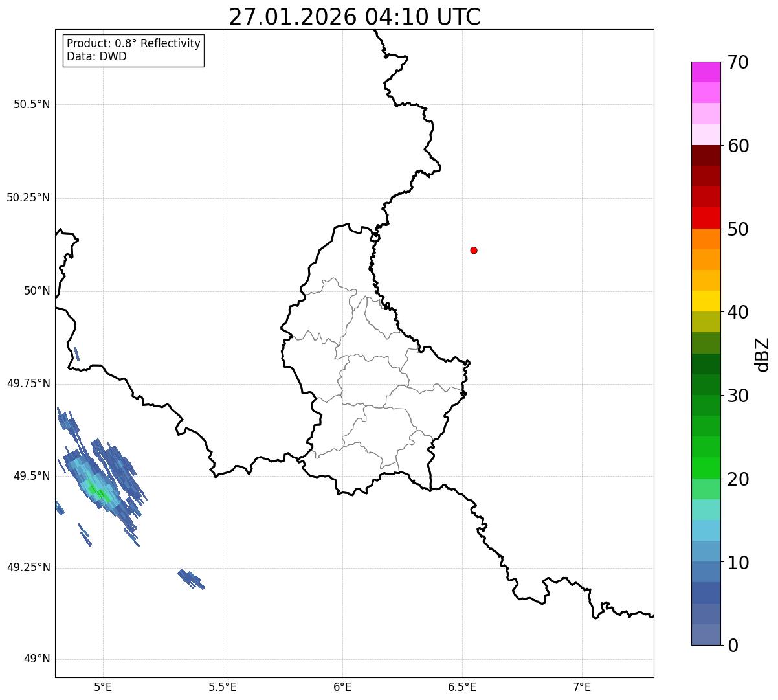Click the colorbar tick label 0

(733, 646)
